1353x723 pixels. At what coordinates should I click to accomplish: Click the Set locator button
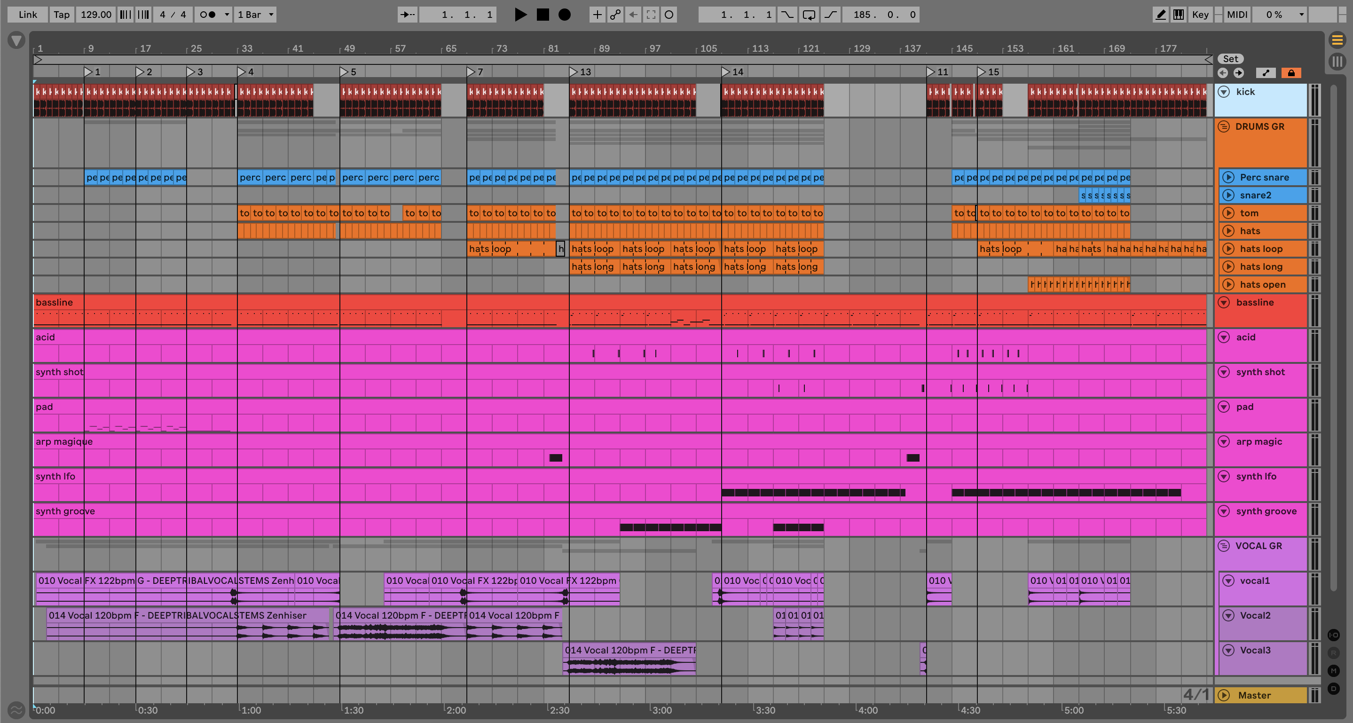point(1230,59)
